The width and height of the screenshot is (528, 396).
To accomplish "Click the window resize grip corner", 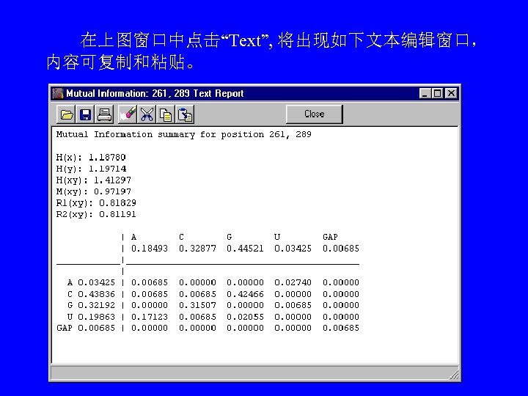I will click(454, 375).
